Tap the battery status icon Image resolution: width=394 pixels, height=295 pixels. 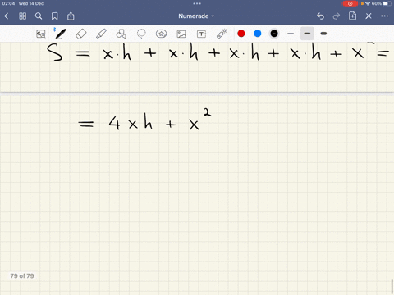[387, 3]
